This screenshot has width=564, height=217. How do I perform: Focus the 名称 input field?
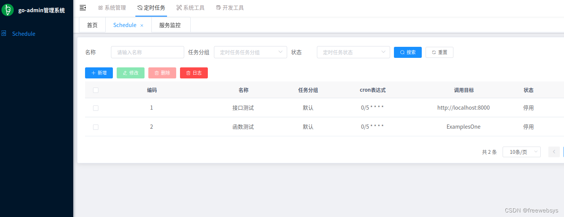(x=148, y=52)
